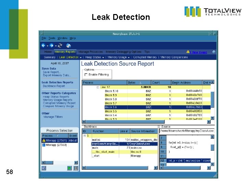
Task: Open the Back history dropdown arrow
Action: coord(47,46)
